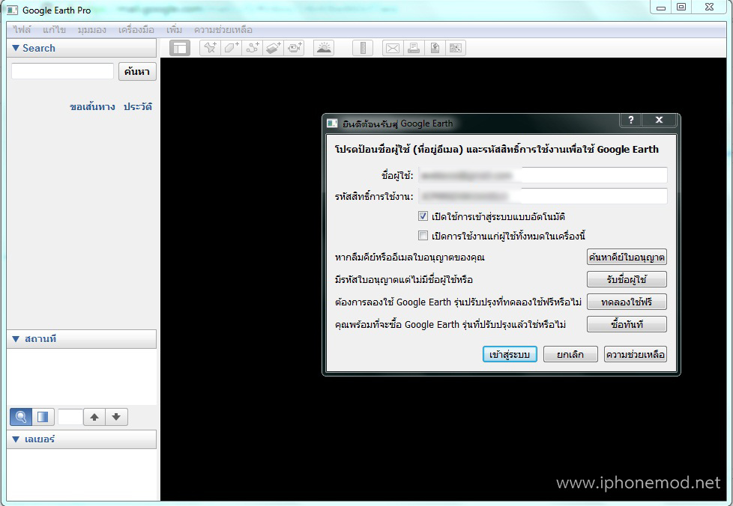Open the ไฟล์ menu

pos(22,30)
